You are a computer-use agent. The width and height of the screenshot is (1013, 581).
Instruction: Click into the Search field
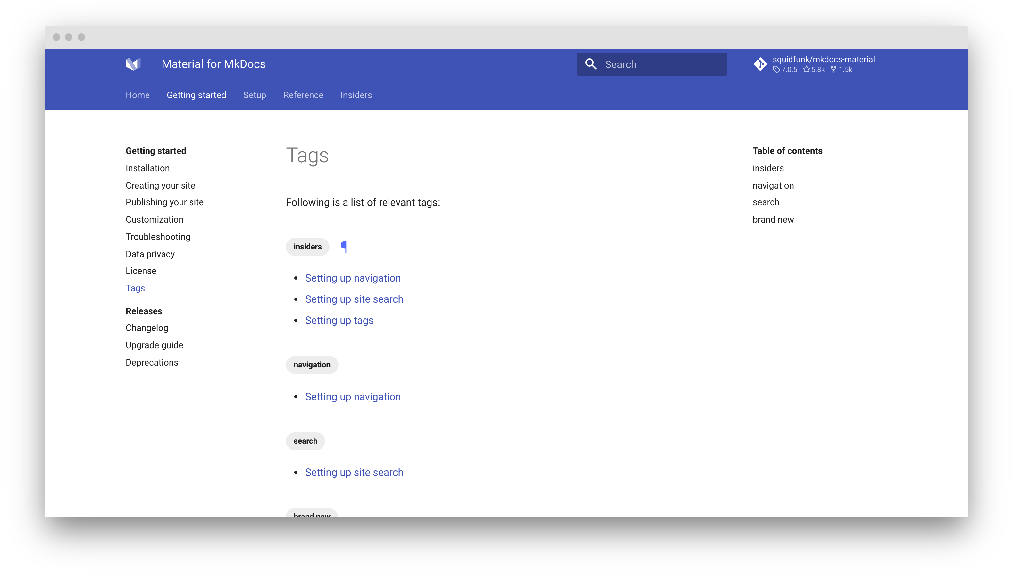point(652,64)
